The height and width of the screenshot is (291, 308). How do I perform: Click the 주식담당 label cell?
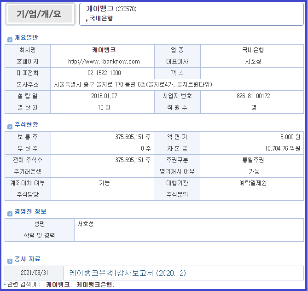(28, 195)
